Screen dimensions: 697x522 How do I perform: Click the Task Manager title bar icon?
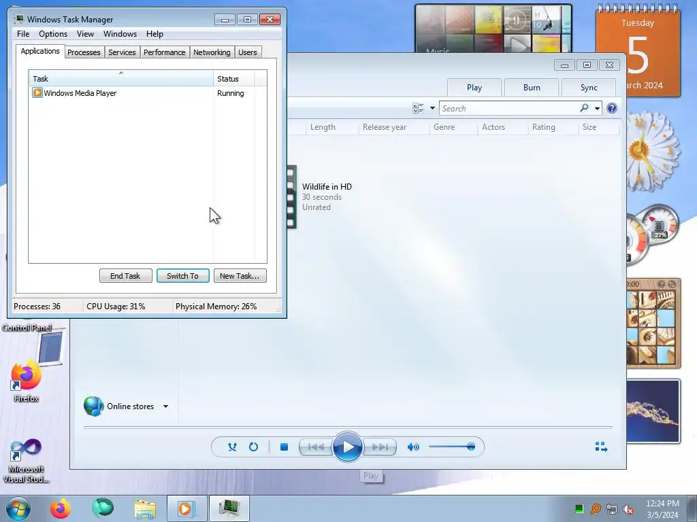[x=18, y=19]
